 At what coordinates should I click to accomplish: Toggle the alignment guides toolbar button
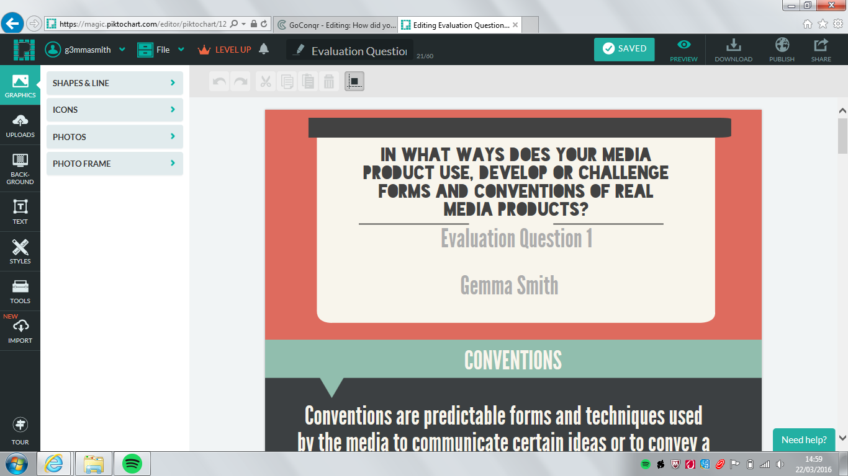(354, 81)
